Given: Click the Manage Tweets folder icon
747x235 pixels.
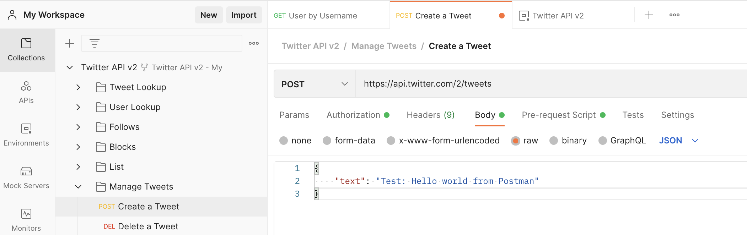Looking at the screenshot, I should tap(101, 187).
